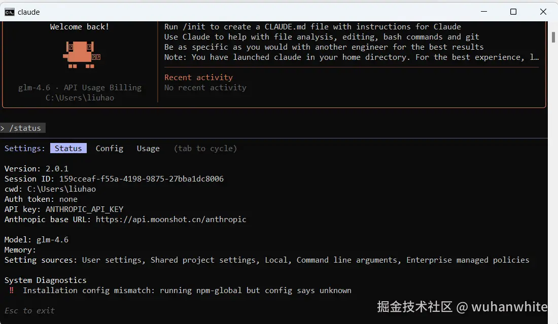
Task: Click the 'Note: You have launched claude' line
Action: [351, 57]
